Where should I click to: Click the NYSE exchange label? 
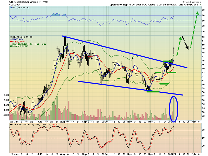coord(44,2)
